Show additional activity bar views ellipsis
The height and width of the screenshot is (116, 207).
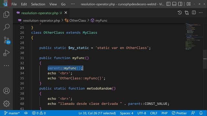[6, 65]
